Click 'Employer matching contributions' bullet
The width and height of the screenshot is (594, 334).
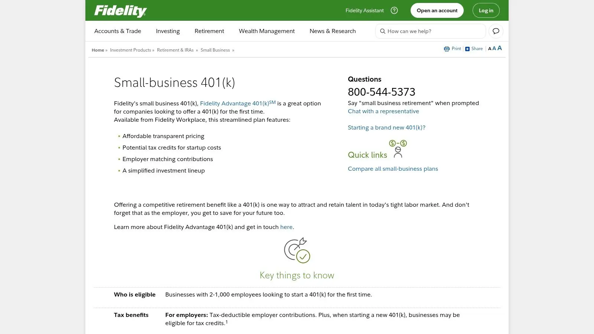click(x=168, y=159)
